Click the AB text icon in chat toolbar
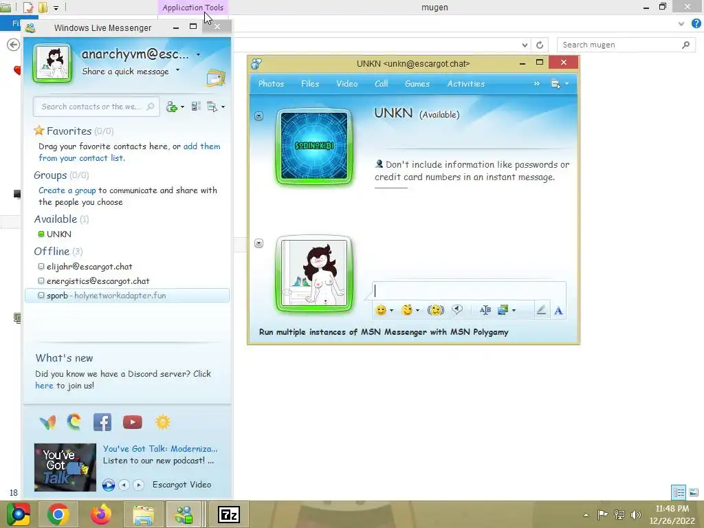This screenshot has width=704, height=528. coord(485,310)
